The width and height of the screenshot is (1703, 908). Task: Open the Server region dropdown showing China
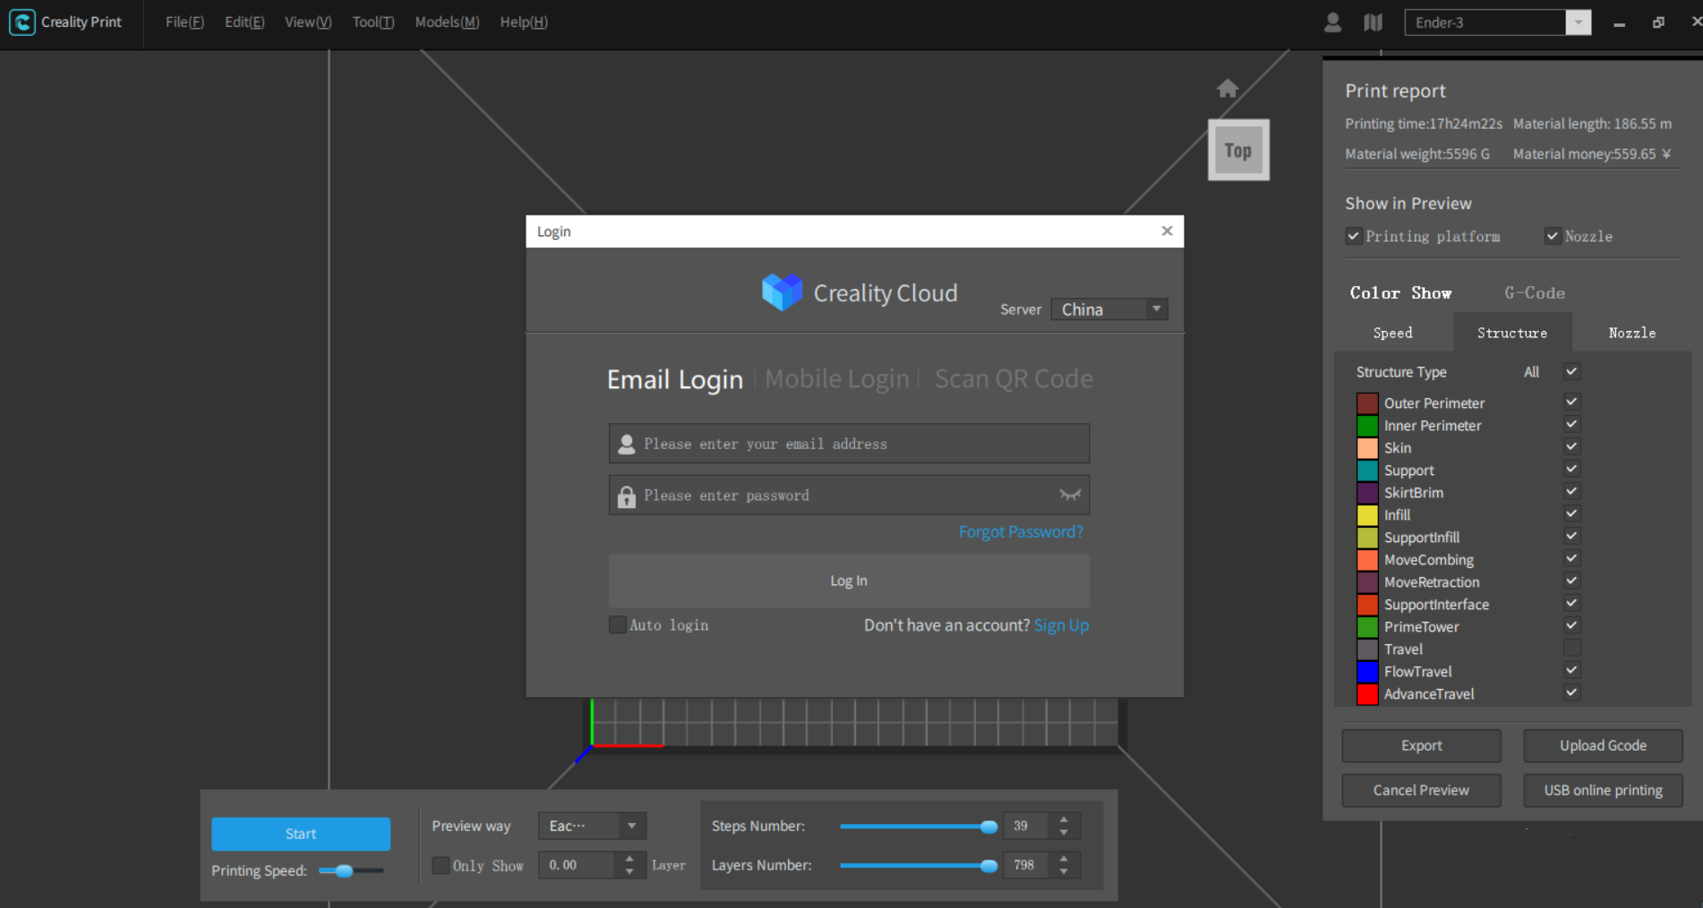coord(1108,309)
